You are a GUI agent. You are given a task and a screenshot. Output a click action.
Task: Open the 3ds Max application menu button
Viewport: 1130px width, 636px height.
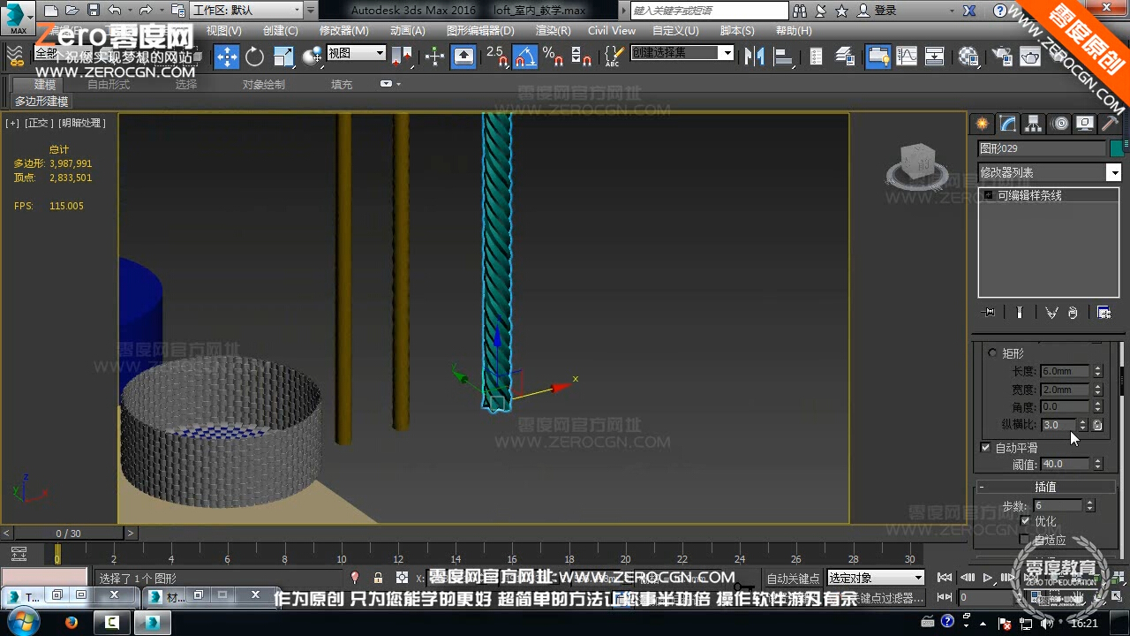coord(18,18)
